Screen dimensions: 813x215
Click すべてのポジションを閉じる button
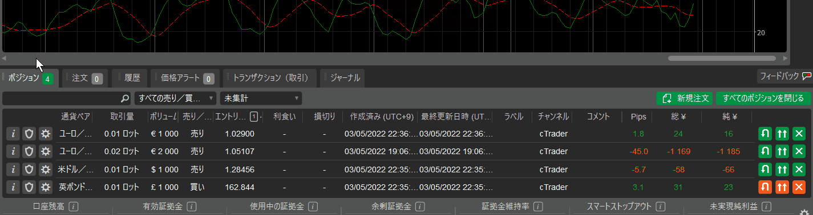coord(763,98)
